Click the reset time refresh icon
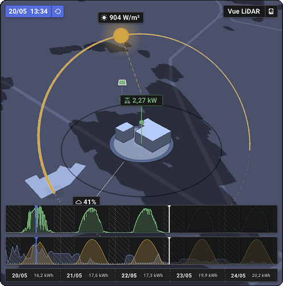Screen dimensions: 283x286 [x=58, y=11]
